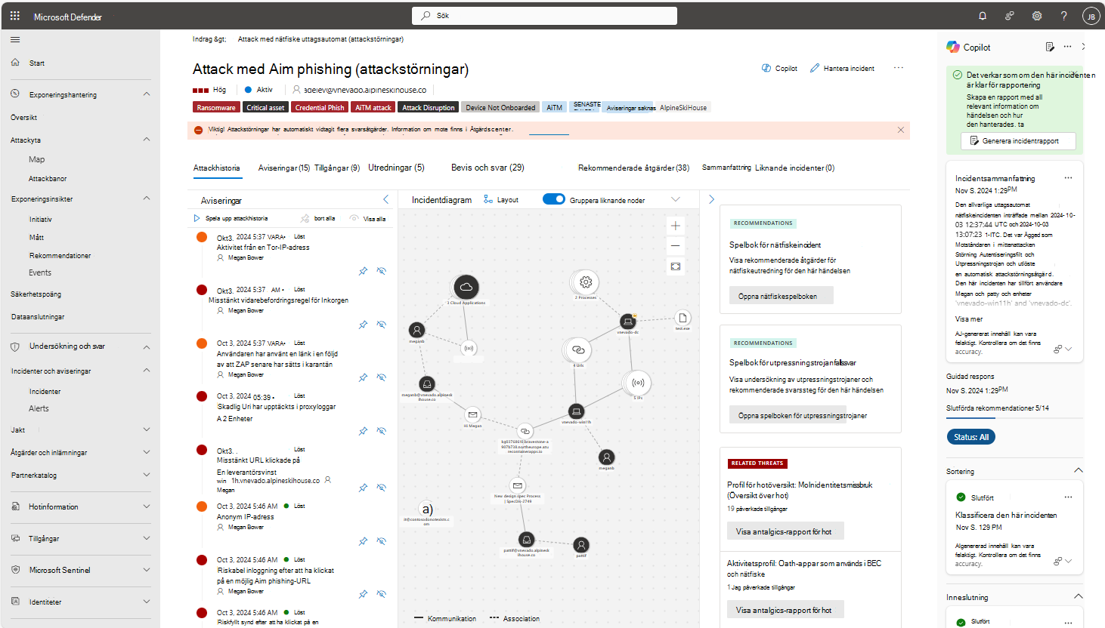Click Öppna nätfiskespelboken button
This screenshot has width=1105, height=628.
point(781,296)
